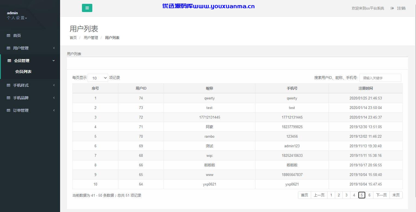This screenshot has width=416, height=212.
Task: Expand the 用户管理 menu chevron
Action: click(x=54, y=48)
